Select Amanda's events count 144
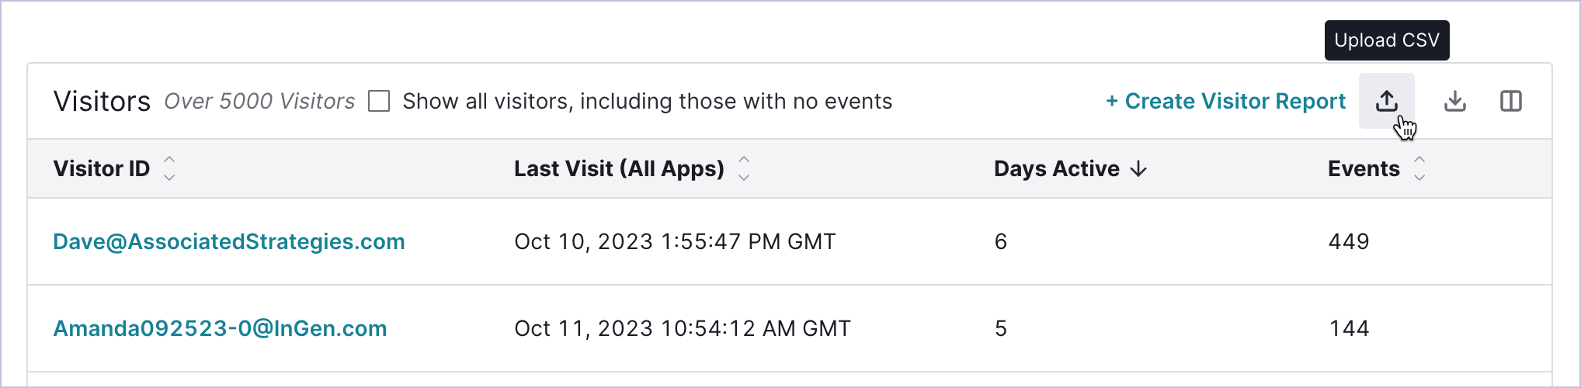This screenshot has width=1581, height=388. pyautogui.click(x=1349, y=328)
